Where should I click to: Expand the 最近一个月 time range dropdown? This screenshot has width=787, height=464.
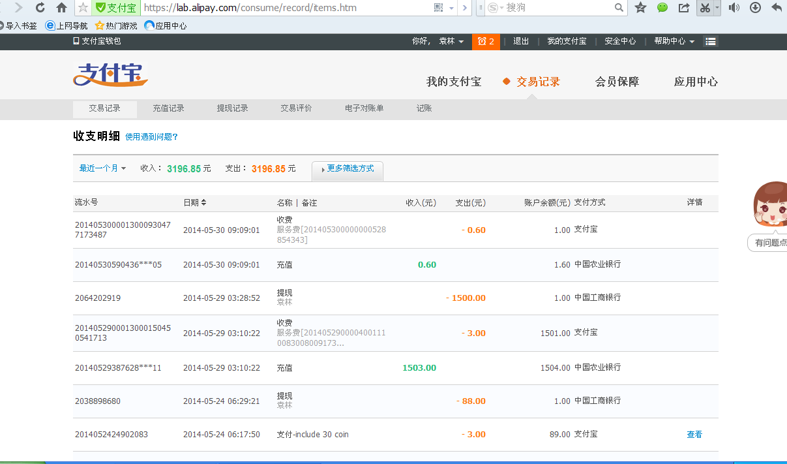coord(102,168)
